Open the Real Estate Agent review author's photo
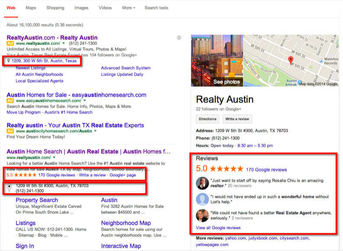Image resolution: width=343 pixels, height=251 pixels. coord(202,216)
